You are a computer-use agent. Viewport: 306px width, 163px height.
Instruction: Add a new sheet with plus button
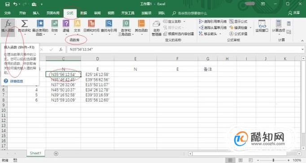pyautogui.click(x=56, y=154)
